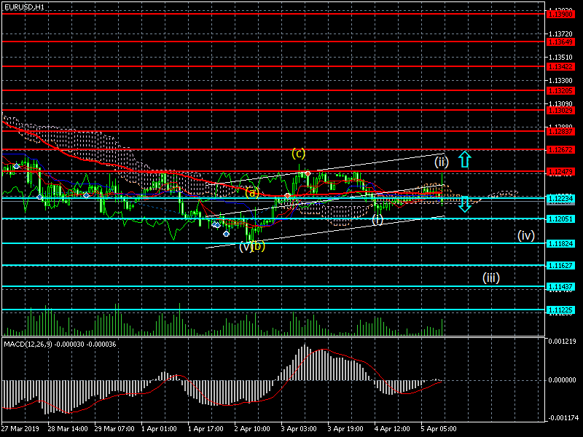
Task: Click the red sell marker below wave (c)
Action: tap(308, 174)
